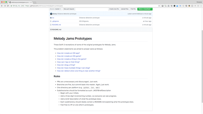Click the New pull request button
The width and height of the screenshot is (203, 114).
(69, 9)
